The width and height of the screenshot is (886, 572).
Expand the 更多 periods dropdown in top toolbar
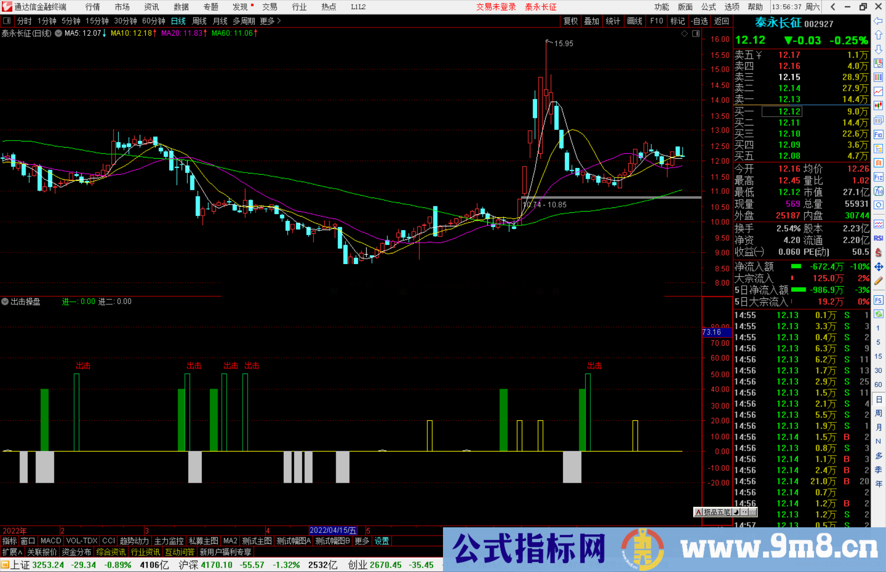coord(271,21)
